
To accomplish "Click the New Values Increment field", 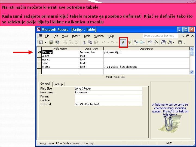I will (x=109, y=93).
